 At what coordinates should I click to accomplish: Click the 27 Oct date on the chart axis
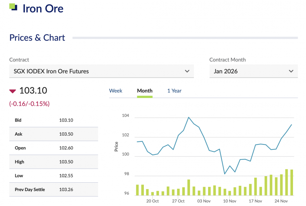pos(178,201)
